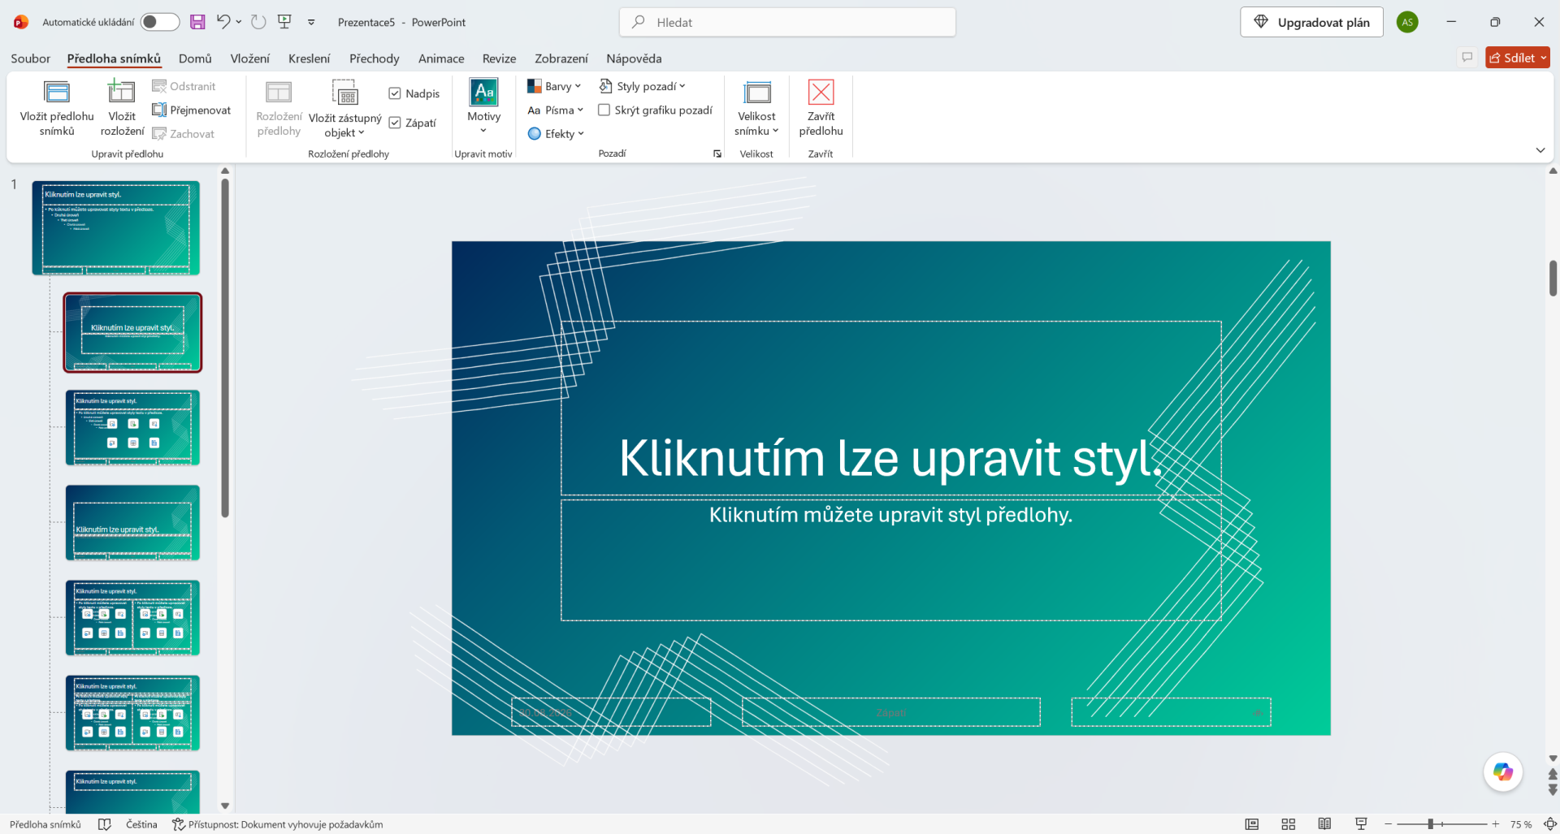Image resolution: width=1560 pixels, height=834 pixels.
Task: Open Velikost snímku dropdown
Action: point(756,108)
